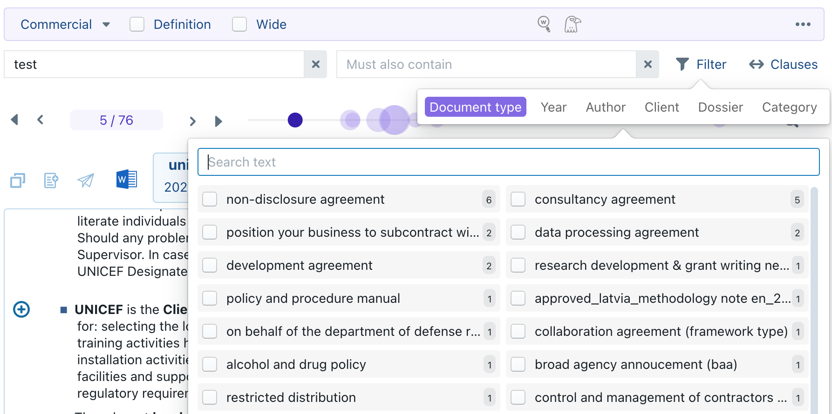This screenshot has width=832, height=414.
Task: Click the add document note icon
Action: point(51,180)
